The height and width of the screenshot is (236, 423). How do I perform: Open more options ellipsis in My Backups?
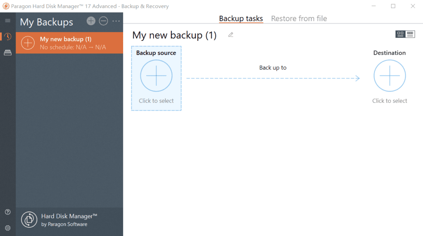pyautogui.click(x=116, y=21)
